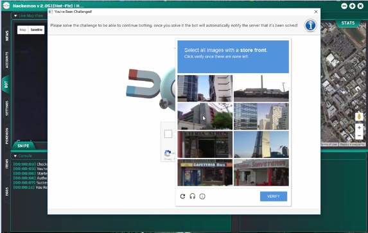Click Report a map error link
Image resolution: width=368 pixels, height=233 pixels.
click(352, 144)
